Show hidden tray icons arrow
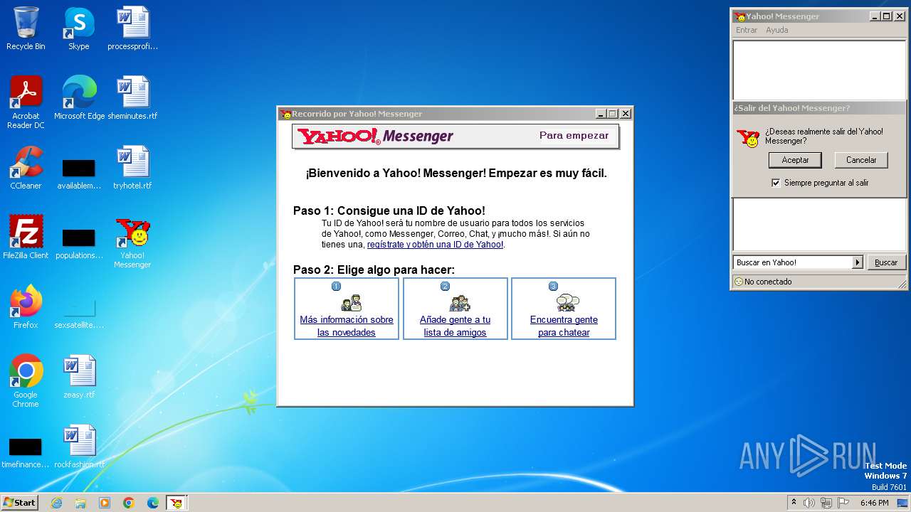 tap(794, 502)
